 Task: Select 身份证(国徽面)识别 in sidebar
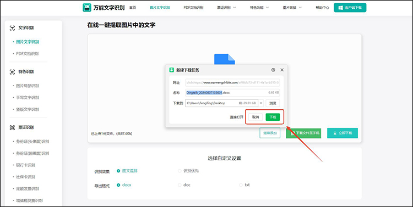[x=32, y=153]
